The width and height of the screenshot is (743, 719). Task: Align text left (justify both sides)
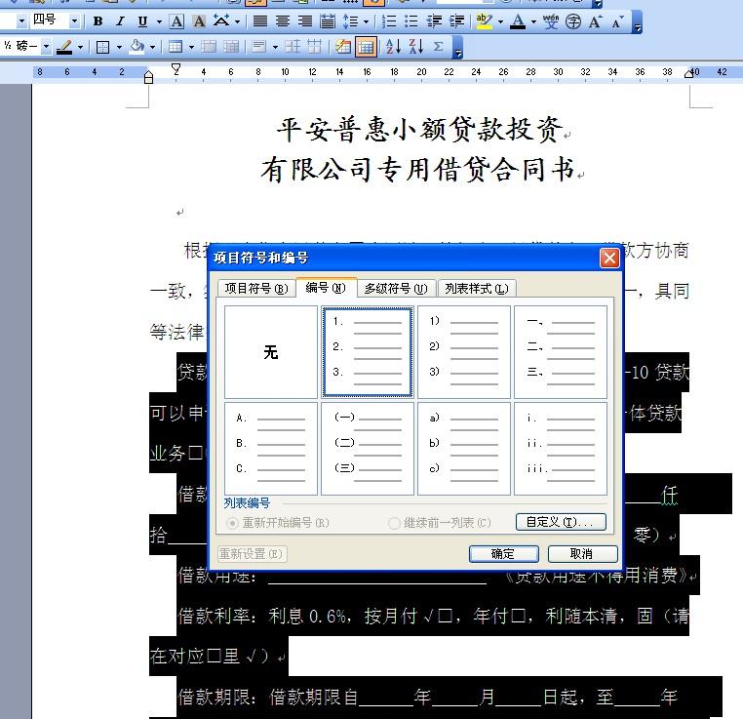259,21
